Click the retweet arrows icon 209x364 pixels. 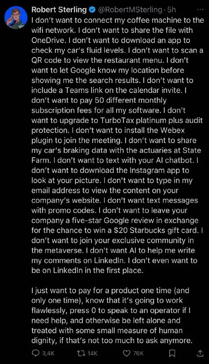81,353
